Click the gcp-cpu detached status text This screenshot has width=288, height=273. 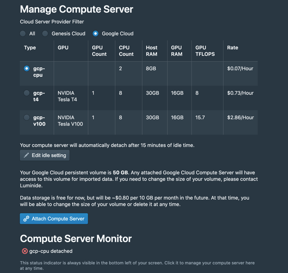click(x=51, y=251)
